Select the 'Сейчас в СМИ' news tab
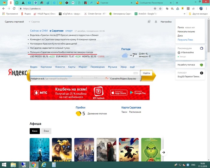This screenshot has width=210, height=168. click(39, 31)
